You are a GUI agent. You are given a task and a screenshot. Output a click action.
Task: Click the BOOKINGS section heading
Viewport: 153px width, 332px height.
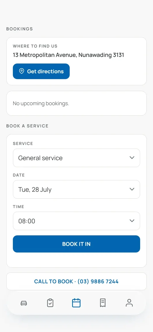pyautogui.click(x=20, y=29)
